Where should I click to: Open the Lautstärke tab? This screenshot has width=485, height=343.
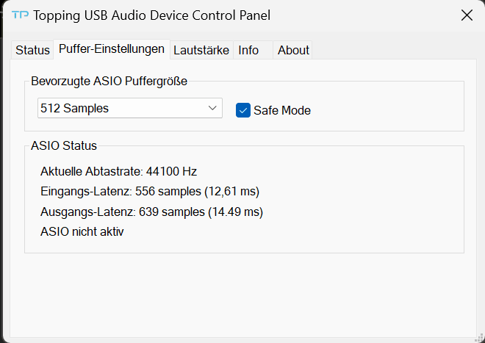pyautogui.click(x=201, y=50)
